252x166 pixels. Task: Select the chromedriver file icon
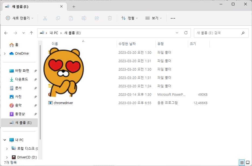point(50,103)
